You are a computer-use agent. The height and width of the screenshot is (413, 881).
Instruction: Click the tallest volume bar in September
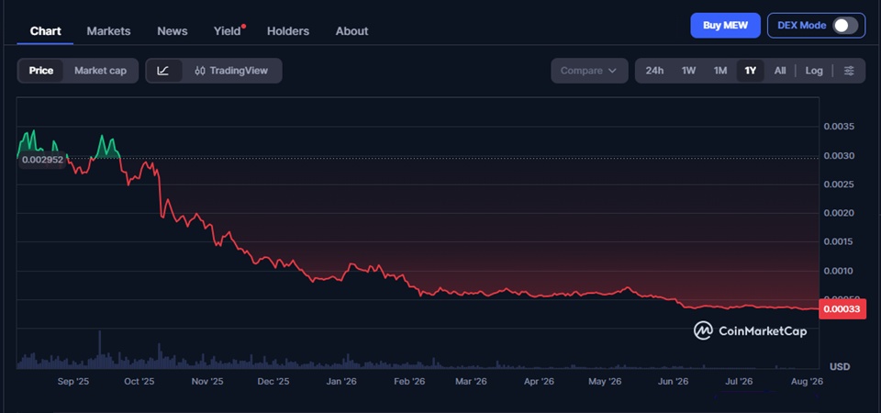point(99,350)
